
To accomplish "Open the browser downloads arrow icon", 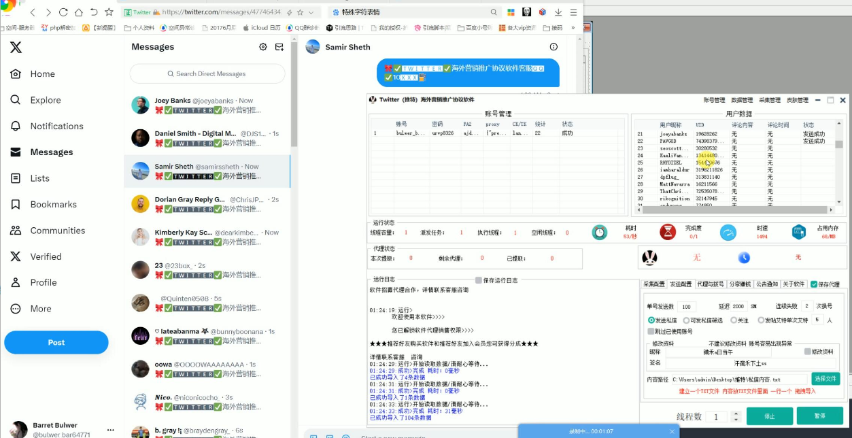I will [558, 12].
